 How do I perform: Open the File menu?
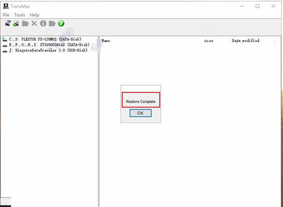[6, 15]
